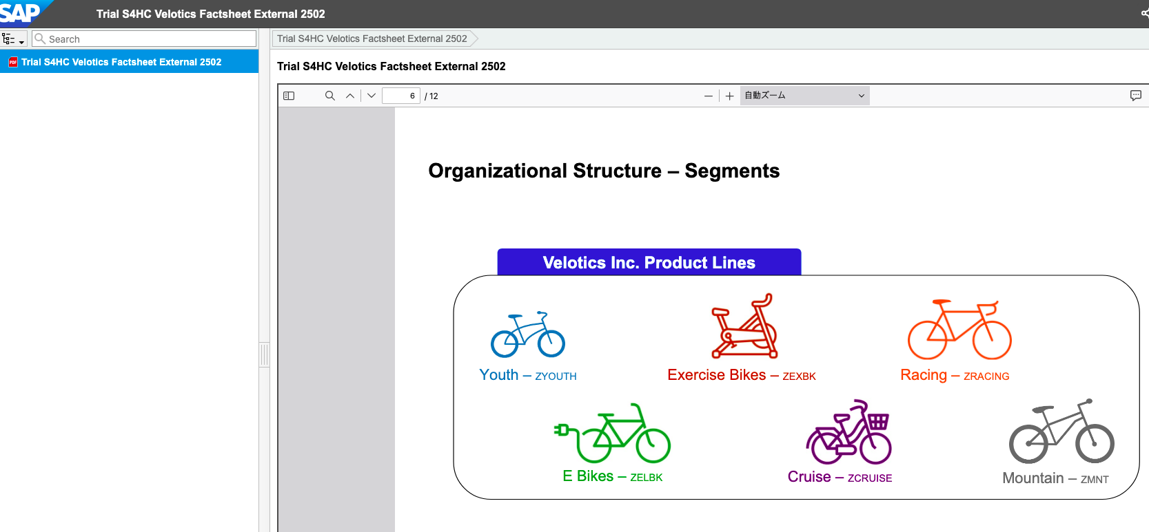1149x532 pixels.
Task: Open the comments annotation icon
Action: pyautogui.click(x=1136, y=96)
